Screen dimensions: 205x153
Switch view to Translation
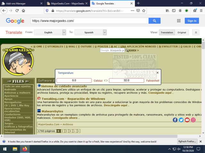[x=167, y=33]
